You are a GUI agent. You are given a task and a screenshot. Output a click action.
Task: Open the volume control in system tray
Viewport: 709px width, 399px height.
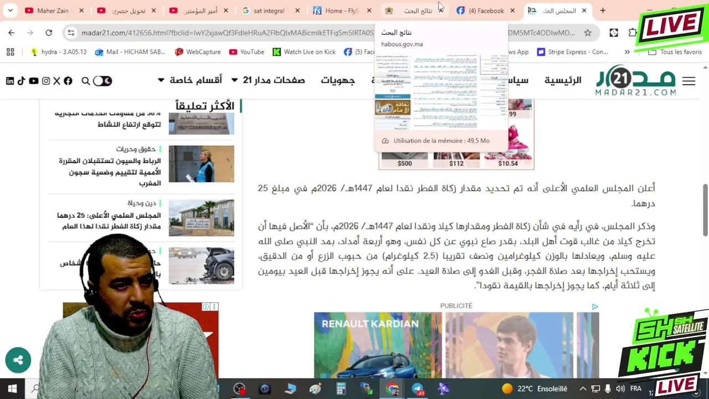point(620,389)
